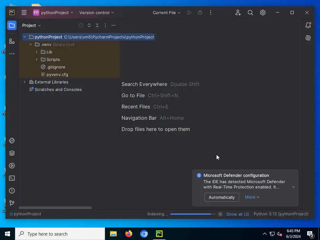Open Code With Me add-user icon
Viewport: 320px width, 240px height.
click(x=238, y=12)
